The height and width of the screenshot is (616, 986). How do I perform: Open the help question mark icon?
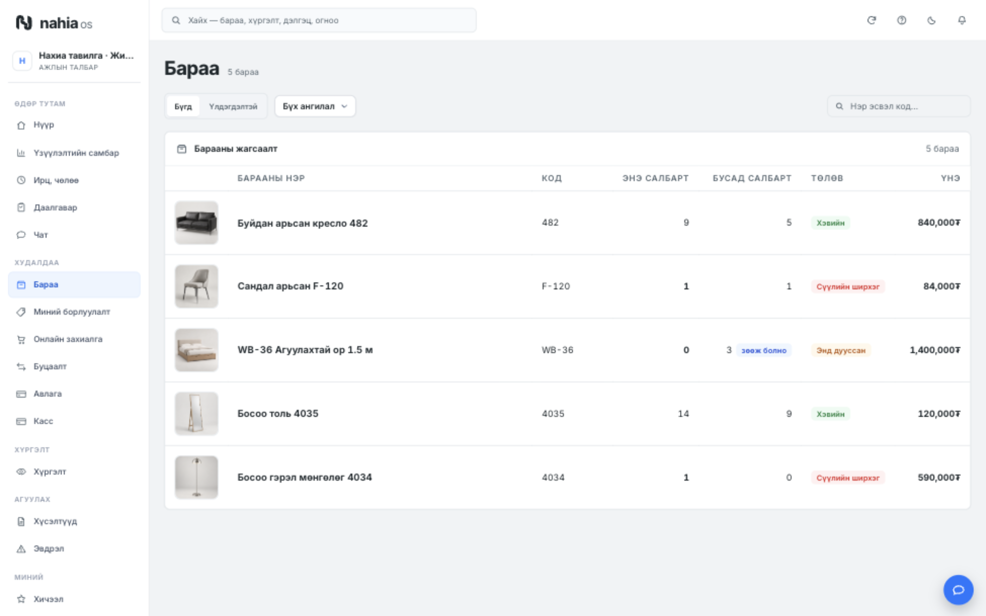click(901, 21)
